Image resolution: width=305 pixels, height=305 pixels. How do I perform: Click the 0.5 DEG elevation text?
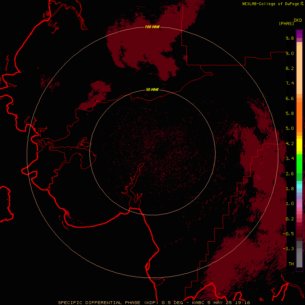172,303
